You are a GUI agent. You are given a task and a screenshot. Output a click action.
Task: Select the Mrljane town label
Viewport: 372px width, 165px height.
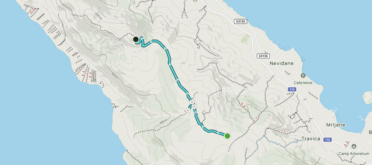tap(336, 125)
